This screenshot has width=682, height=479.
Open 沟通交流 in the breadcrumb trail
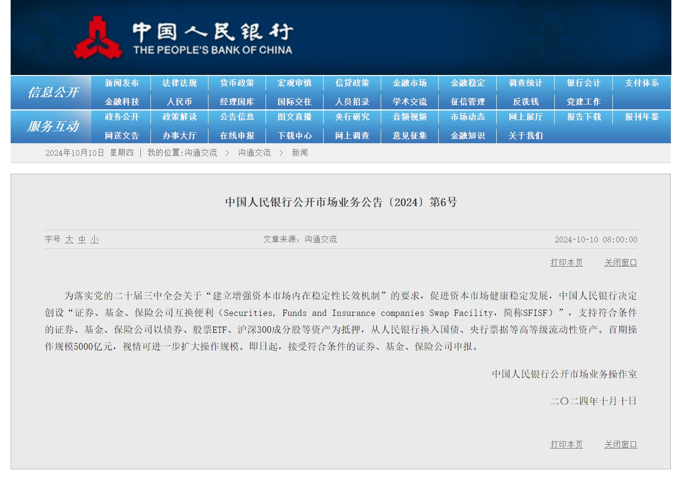(253, 153)
